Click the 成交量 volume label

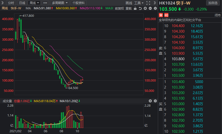7,101
